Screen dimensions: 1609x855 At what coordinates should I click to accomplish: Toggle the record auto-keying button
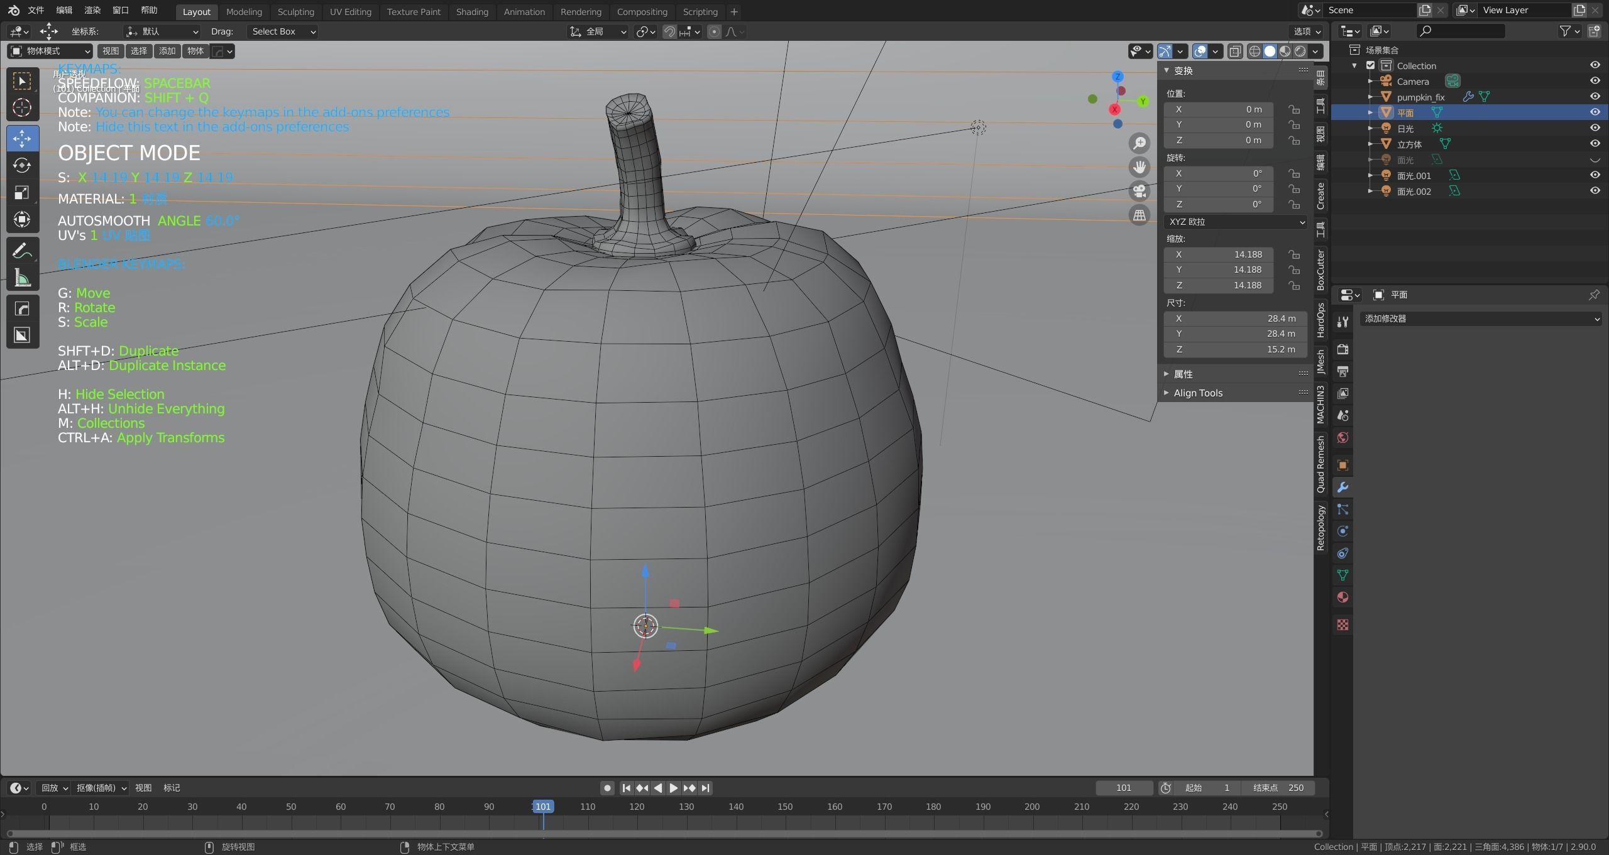607,788
